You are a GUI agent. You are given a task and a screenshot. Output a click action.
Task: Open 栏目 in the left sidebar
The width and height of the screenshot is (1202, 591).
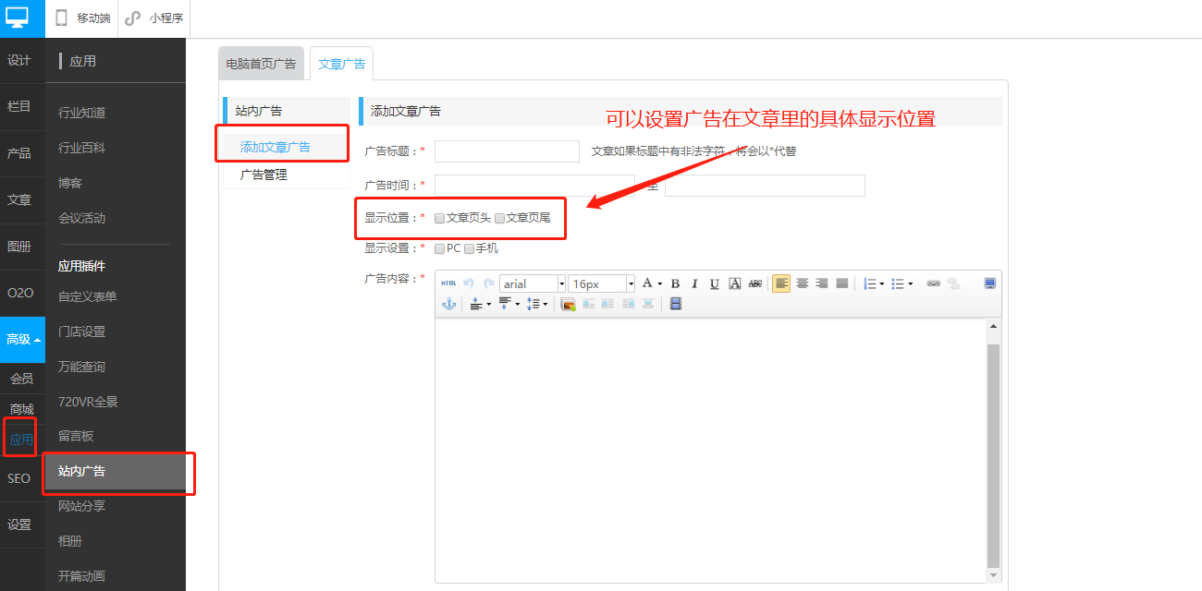pos(19,107)
